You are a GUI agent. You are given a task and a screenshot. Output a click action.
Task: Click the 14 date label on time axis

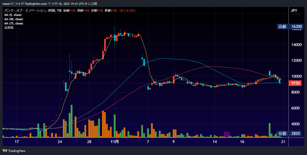(215, 142)
